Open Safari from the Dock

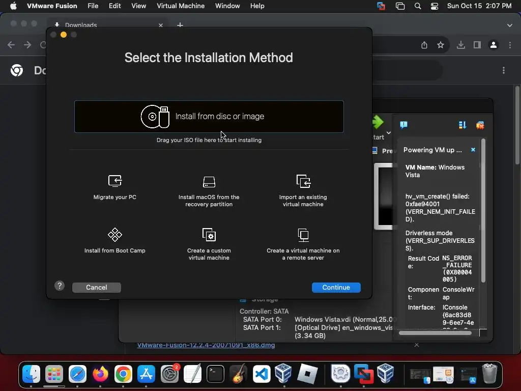tap(77, 374)
